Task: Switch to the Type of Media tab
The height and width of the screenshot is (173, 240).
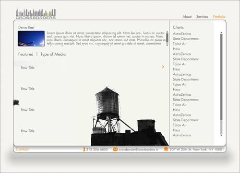Action: tap(53, 54)
